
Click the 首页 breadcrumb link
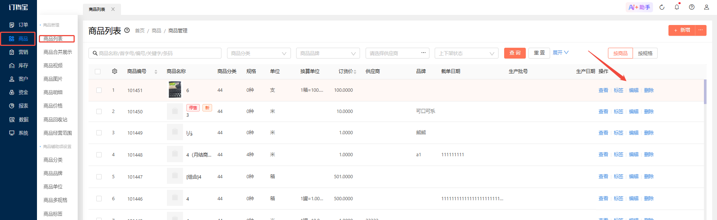click(140, 31)
